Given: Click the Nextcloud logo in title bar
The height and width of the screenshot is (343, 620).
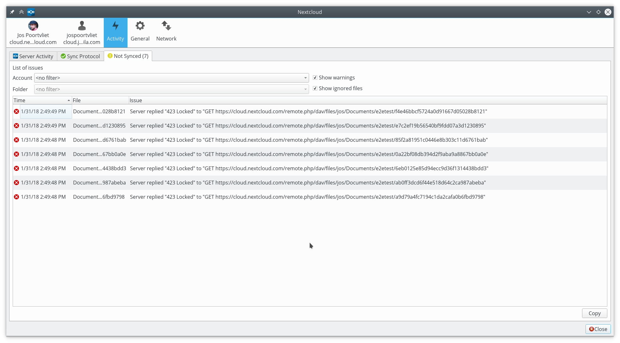Looking at the screenshot, I should tap(31, 12).
